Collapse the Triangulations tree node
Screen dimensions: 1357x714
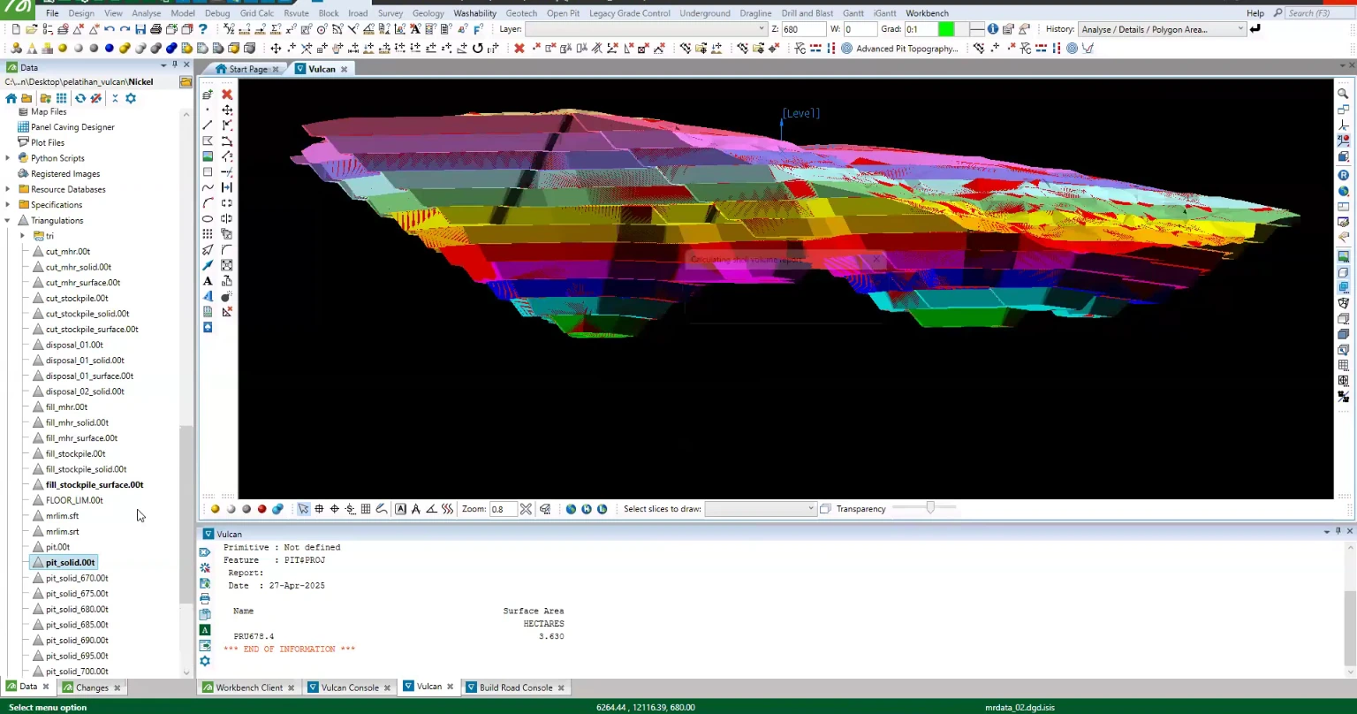tap(8, 221)
